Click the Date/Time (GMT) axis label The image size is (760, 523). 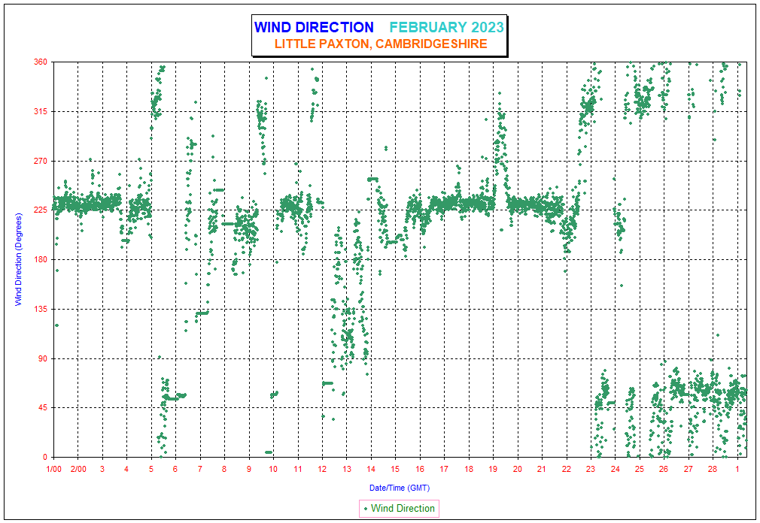[400, 488]
